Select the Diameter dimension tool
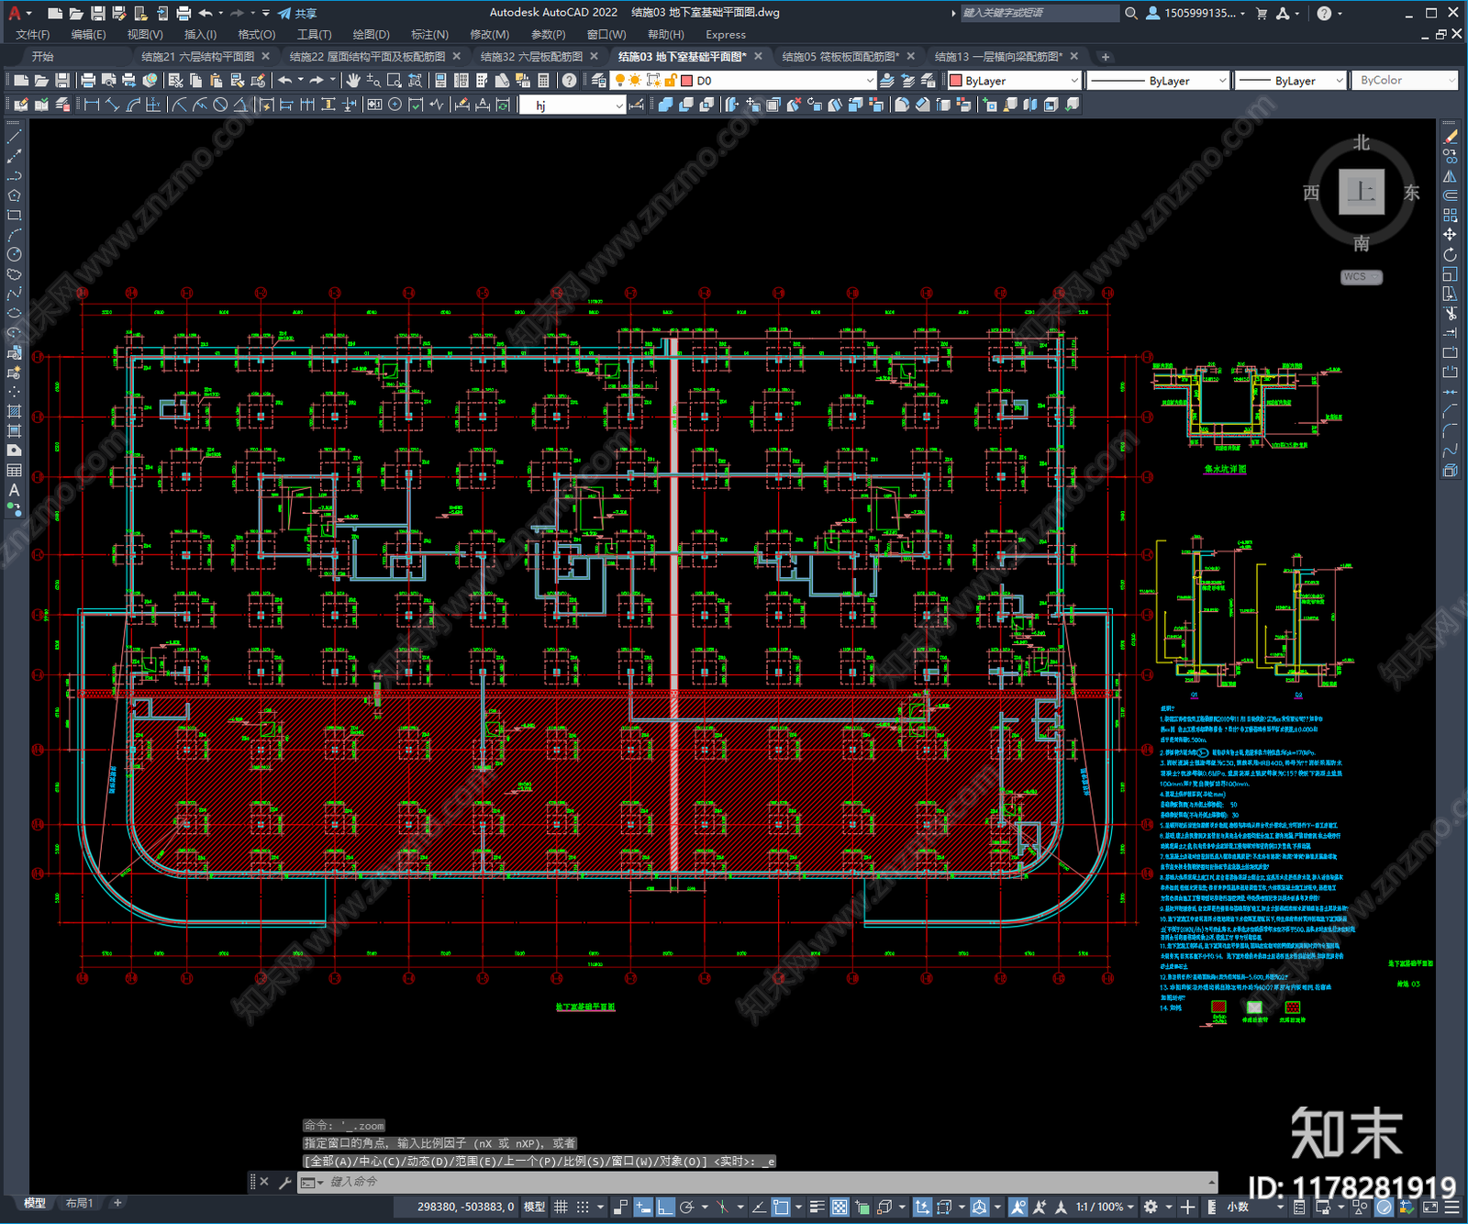The height and width of the screenshot is (1224, 1468). click(220, 105)
